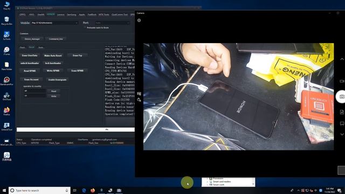The image size is (345, 194).
Task: Open the notification center icon
Action: (x=340, y=190)
